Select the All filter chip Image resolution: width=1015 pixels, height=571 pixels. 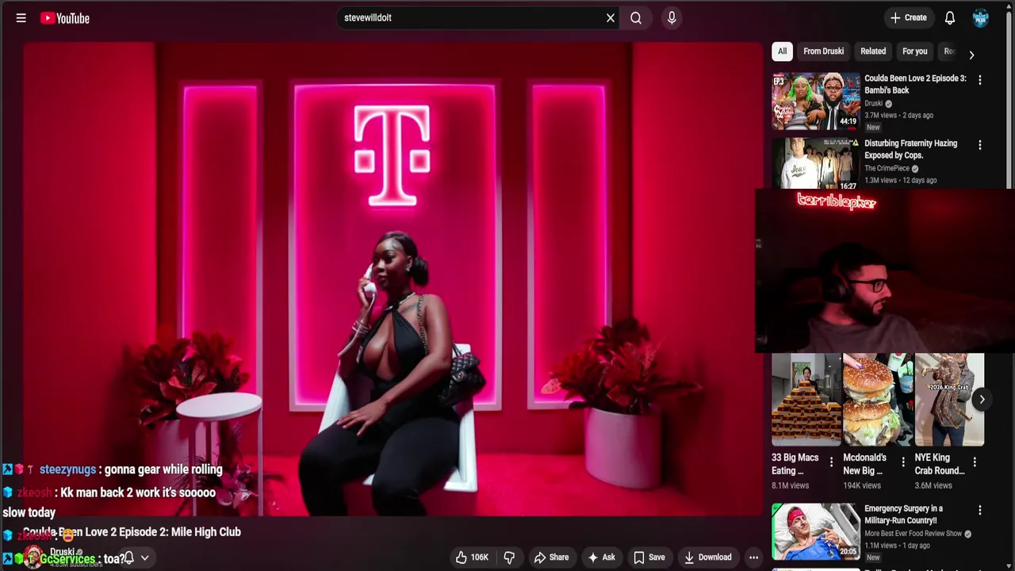pos(782,51)
